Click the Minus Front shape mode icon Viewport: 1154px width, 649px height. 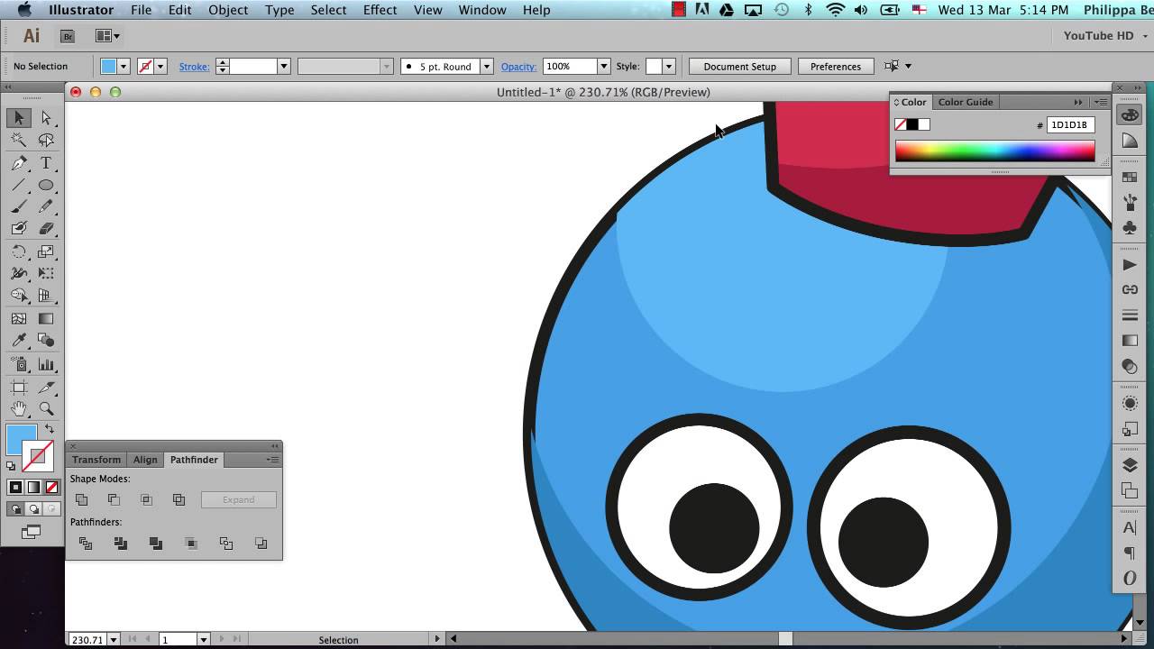pos(114,499)
